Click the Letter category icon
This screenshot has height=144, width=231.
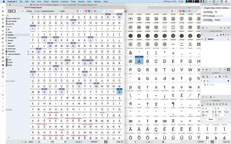click(6, 32)
